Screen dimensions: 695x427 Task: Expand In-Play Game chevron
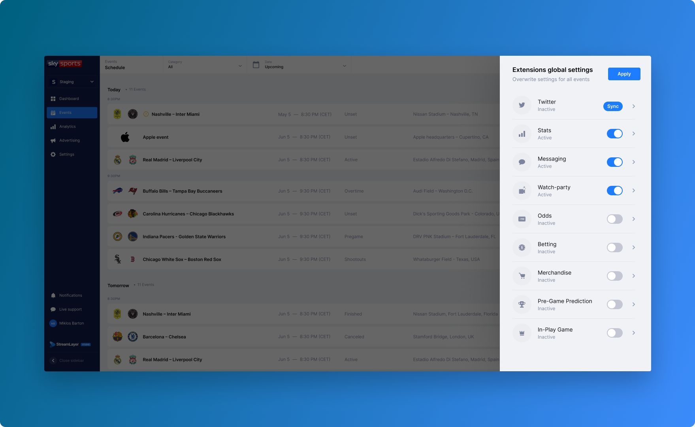click(x=634, y=333)
